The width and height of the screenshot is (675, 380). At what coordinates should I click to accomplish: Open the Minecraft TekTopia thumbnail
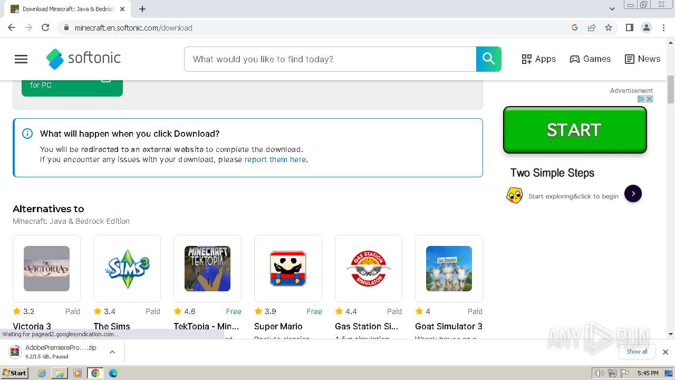point(207,269)
